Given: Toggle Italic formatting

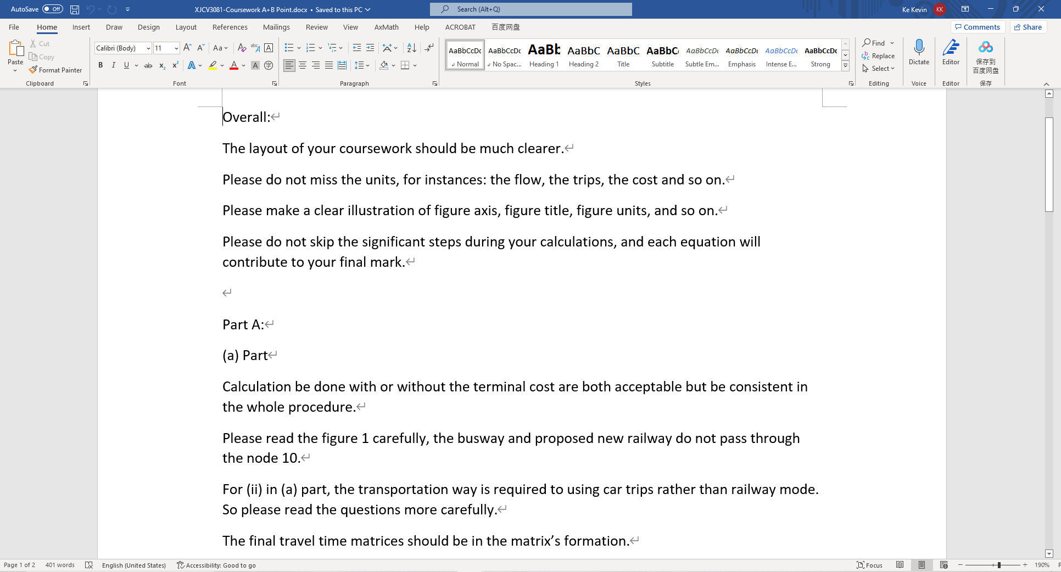Looking at the screenshot, I should (x=114, y=65).
